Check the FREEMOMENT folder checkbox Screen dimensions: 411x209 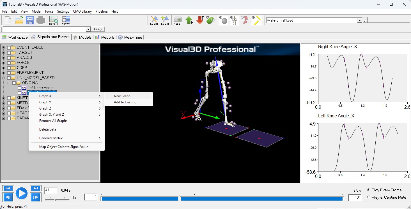click(9, 73)
